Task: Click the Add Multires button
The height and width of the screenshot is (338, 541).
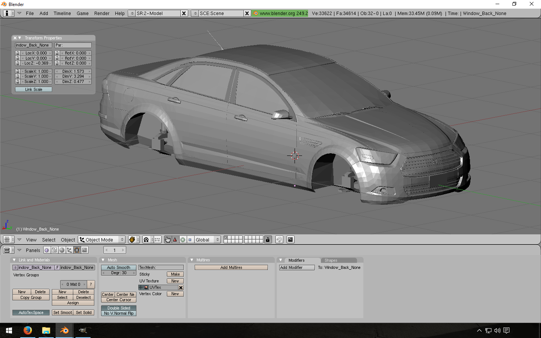Action: (x=231, y=268)
